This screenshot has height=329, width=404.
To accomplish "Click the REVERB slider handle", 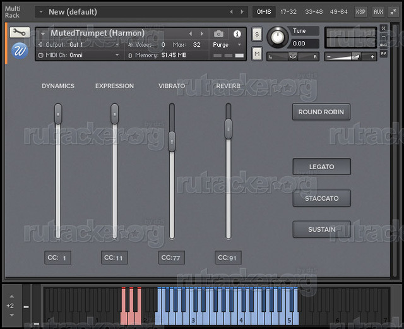I will (x=229, y=129).
